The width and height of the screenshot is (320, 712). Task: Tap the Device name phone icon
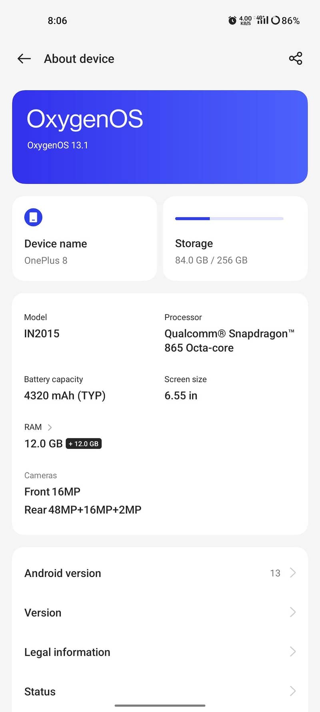point(33,217)
